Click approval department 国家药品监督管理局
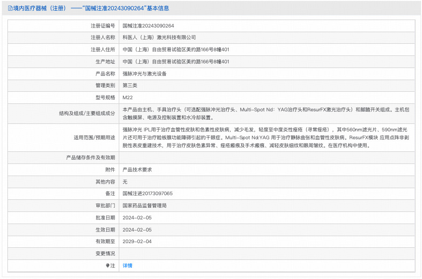Image resolution: width=422 pixels, height=279 pixels. [x=144, y=206]
